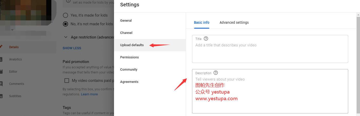Check "My video contains paid promotion" box
The image size is (360, 116).
67,81
